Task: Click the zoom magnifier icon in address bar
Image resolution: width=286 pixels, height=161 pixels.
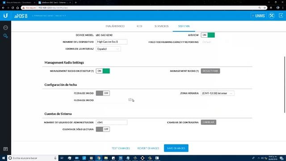Action: tap(260, 8)
